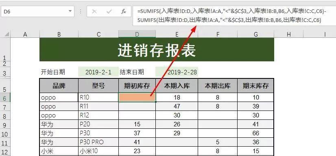Click the 品牌 header cell
Viewport: 336px width, 156px height.
59,86
